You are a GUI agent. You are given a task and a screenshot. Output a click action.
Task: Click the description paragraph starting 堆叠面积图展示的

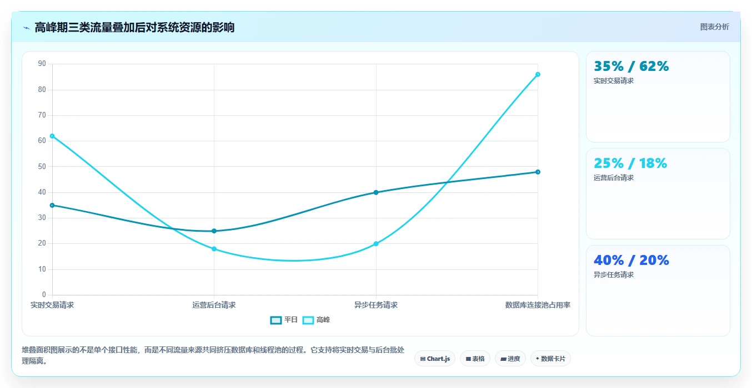click(213, 356)
